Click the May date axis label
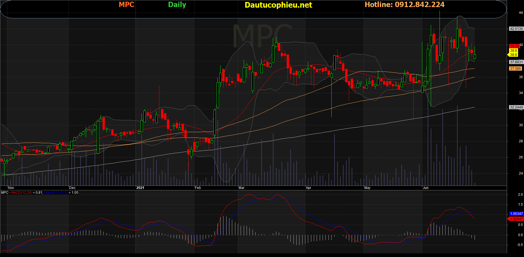Image resolution: width=524 pixels, height=257 pixels. [x=367, y=188]
